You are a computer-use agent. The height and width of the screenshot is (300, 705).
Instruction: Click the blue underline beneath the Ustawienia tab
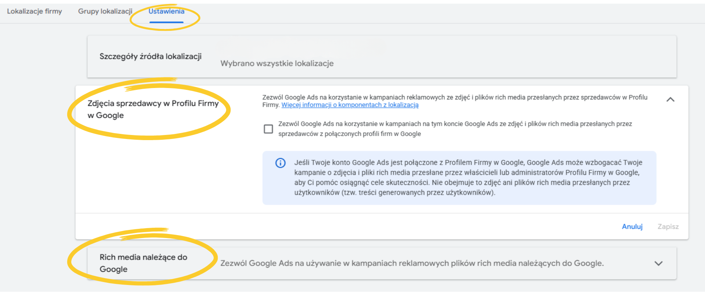166,22
